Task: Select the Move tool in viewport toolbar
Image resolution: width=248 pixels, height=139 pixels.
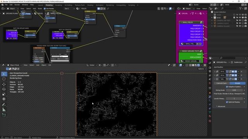Action: coord(4,84)
